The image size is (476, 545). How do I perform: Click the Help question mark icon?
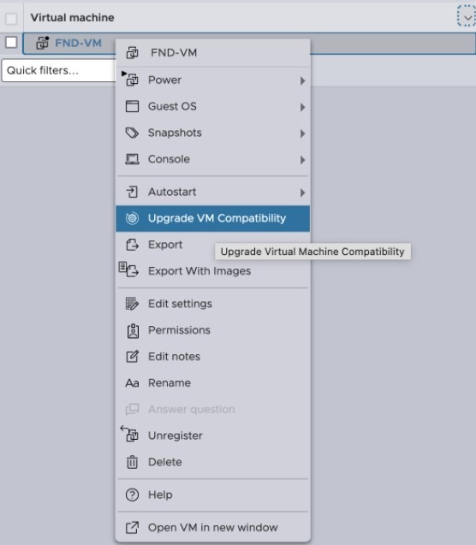pyautogui.click(x=132, y=495)
